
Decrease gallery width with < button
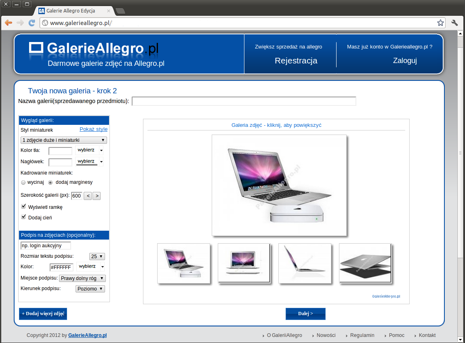click(88, 196)
